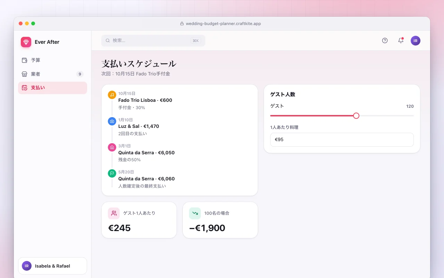
Task: Click the pink venue icon for March 1 payment
Action: point(112,147)
